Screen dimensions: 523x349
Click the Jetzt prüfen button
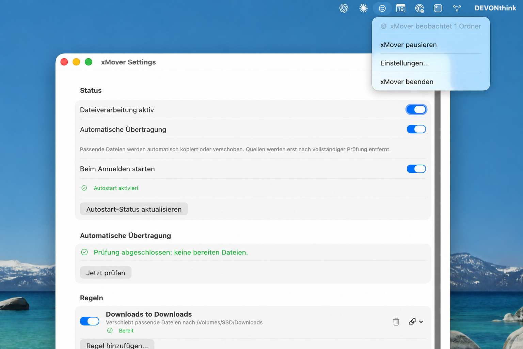coord(106,273)
